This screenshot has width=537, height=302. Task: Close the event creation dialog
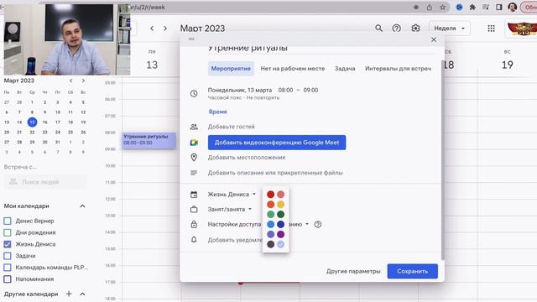click(434, 39)
